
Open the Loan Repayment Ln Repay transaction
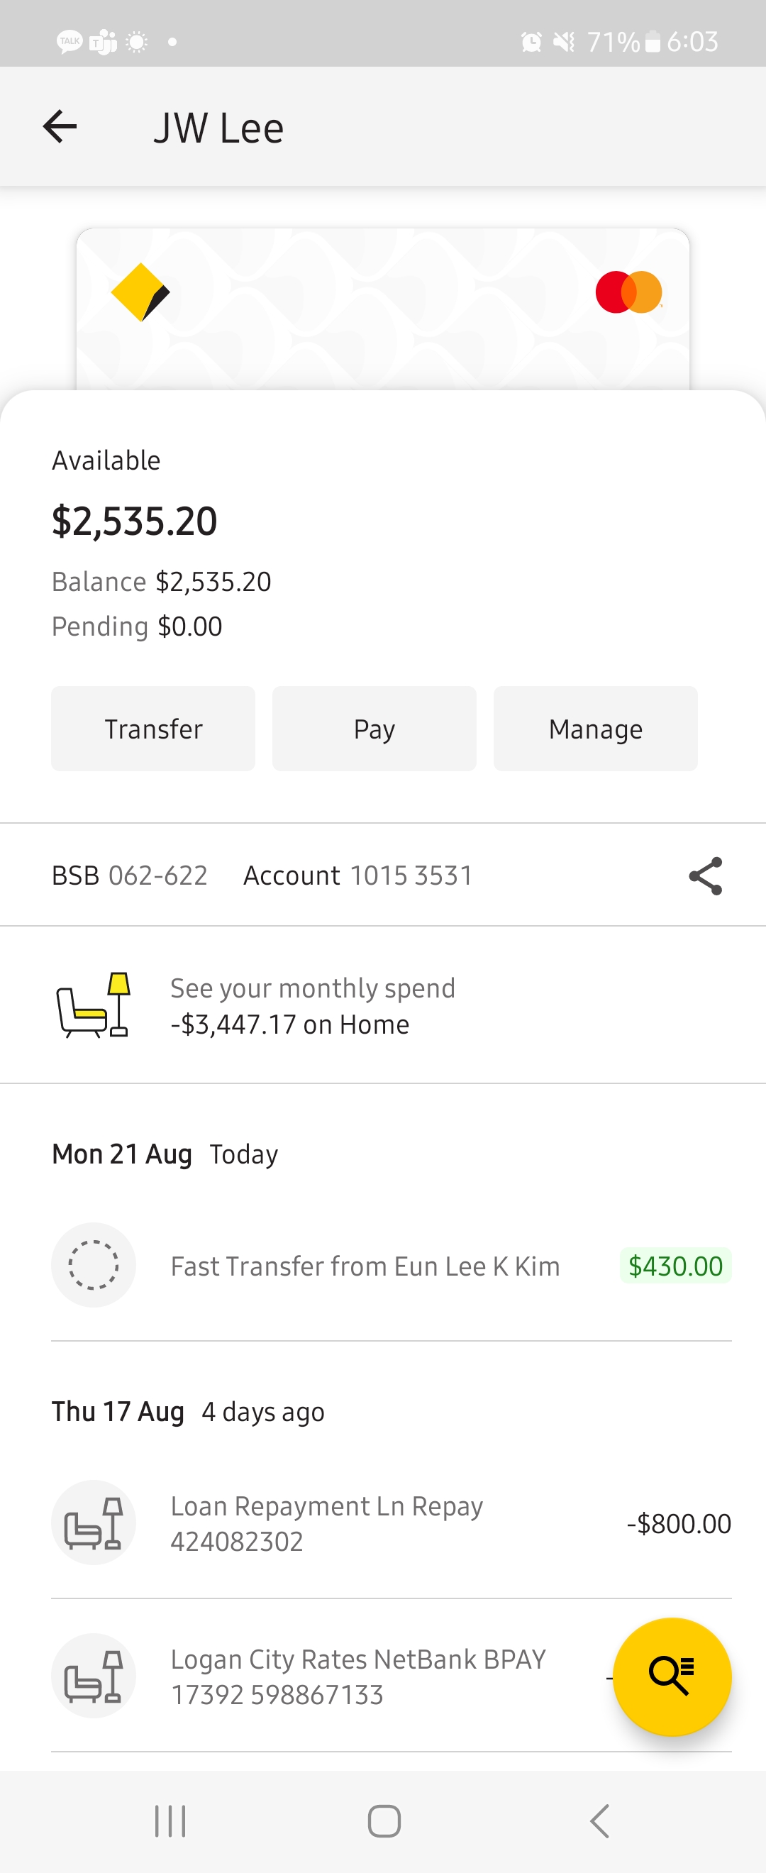[x=327, y=1523]
